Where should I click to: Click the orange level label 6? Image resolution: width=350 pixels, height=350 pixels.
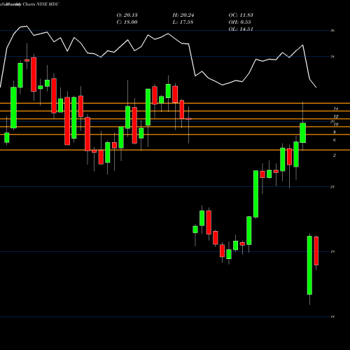pyautogui.click(x=335, y=140)
